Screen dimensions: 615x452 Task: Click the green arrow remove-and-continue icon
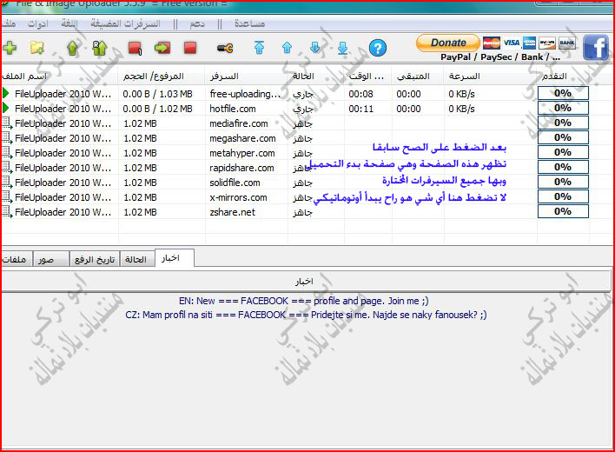coord(162,48)
